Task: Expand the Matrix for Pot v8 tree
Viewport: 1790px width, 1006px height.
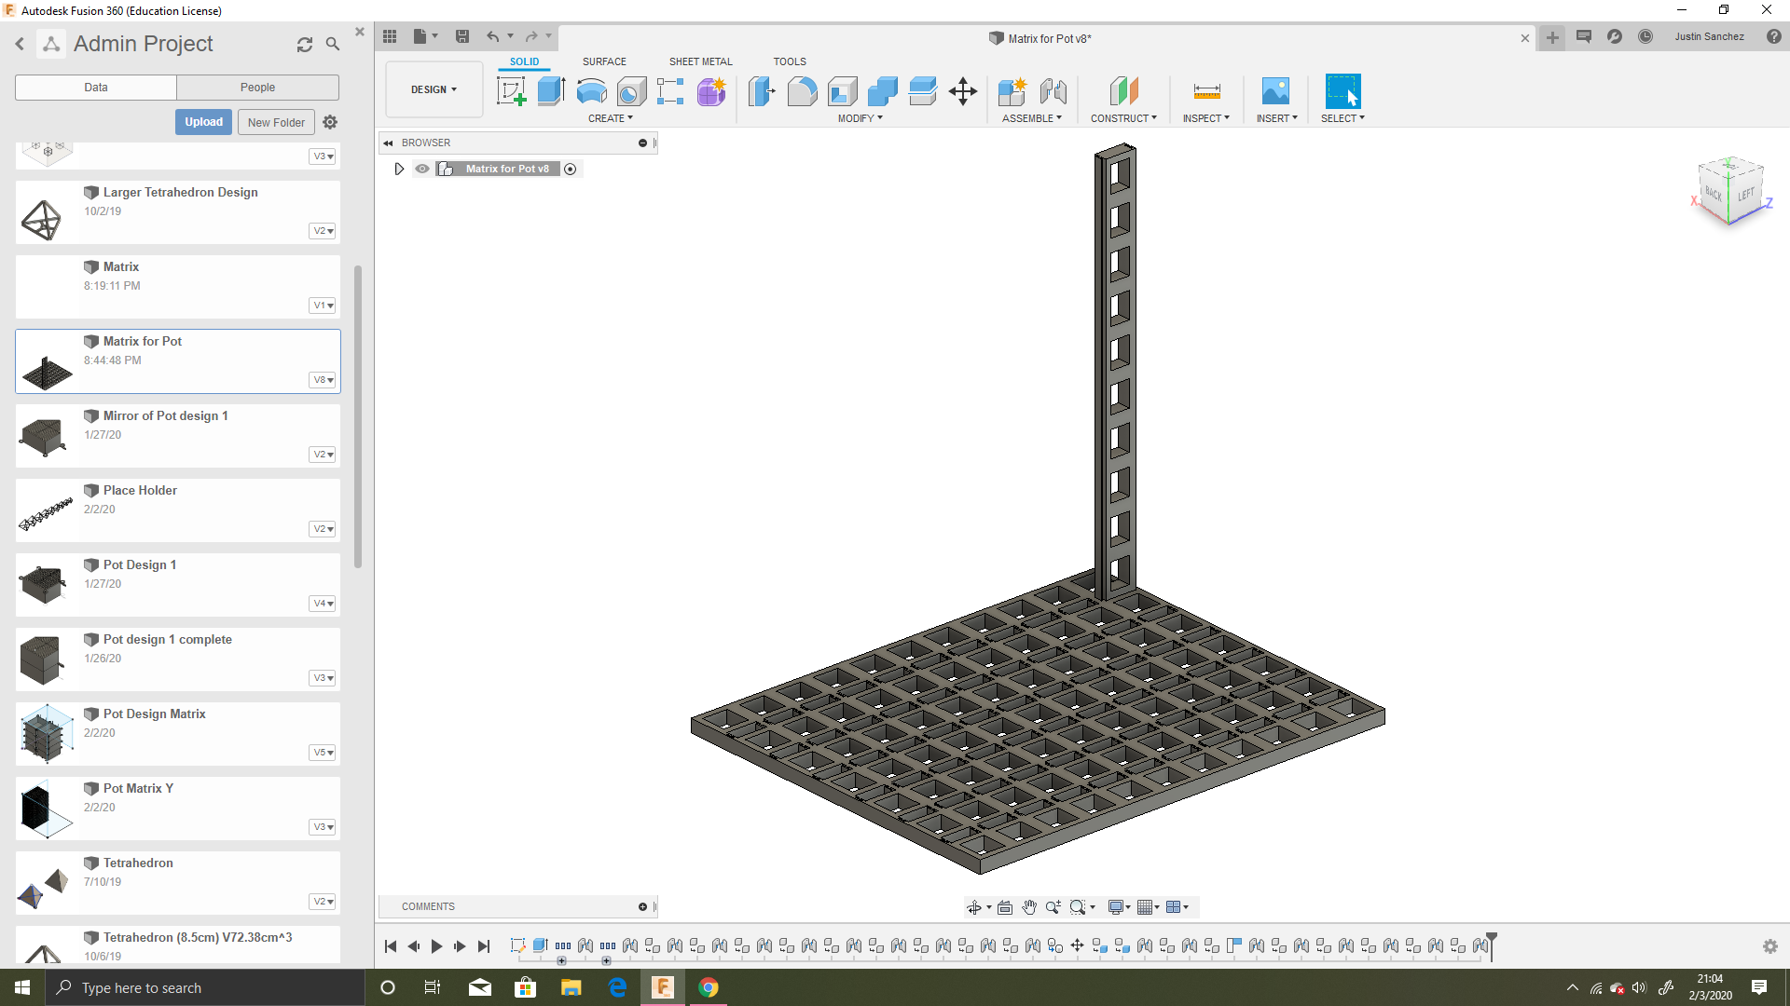Action: point(399,169)
